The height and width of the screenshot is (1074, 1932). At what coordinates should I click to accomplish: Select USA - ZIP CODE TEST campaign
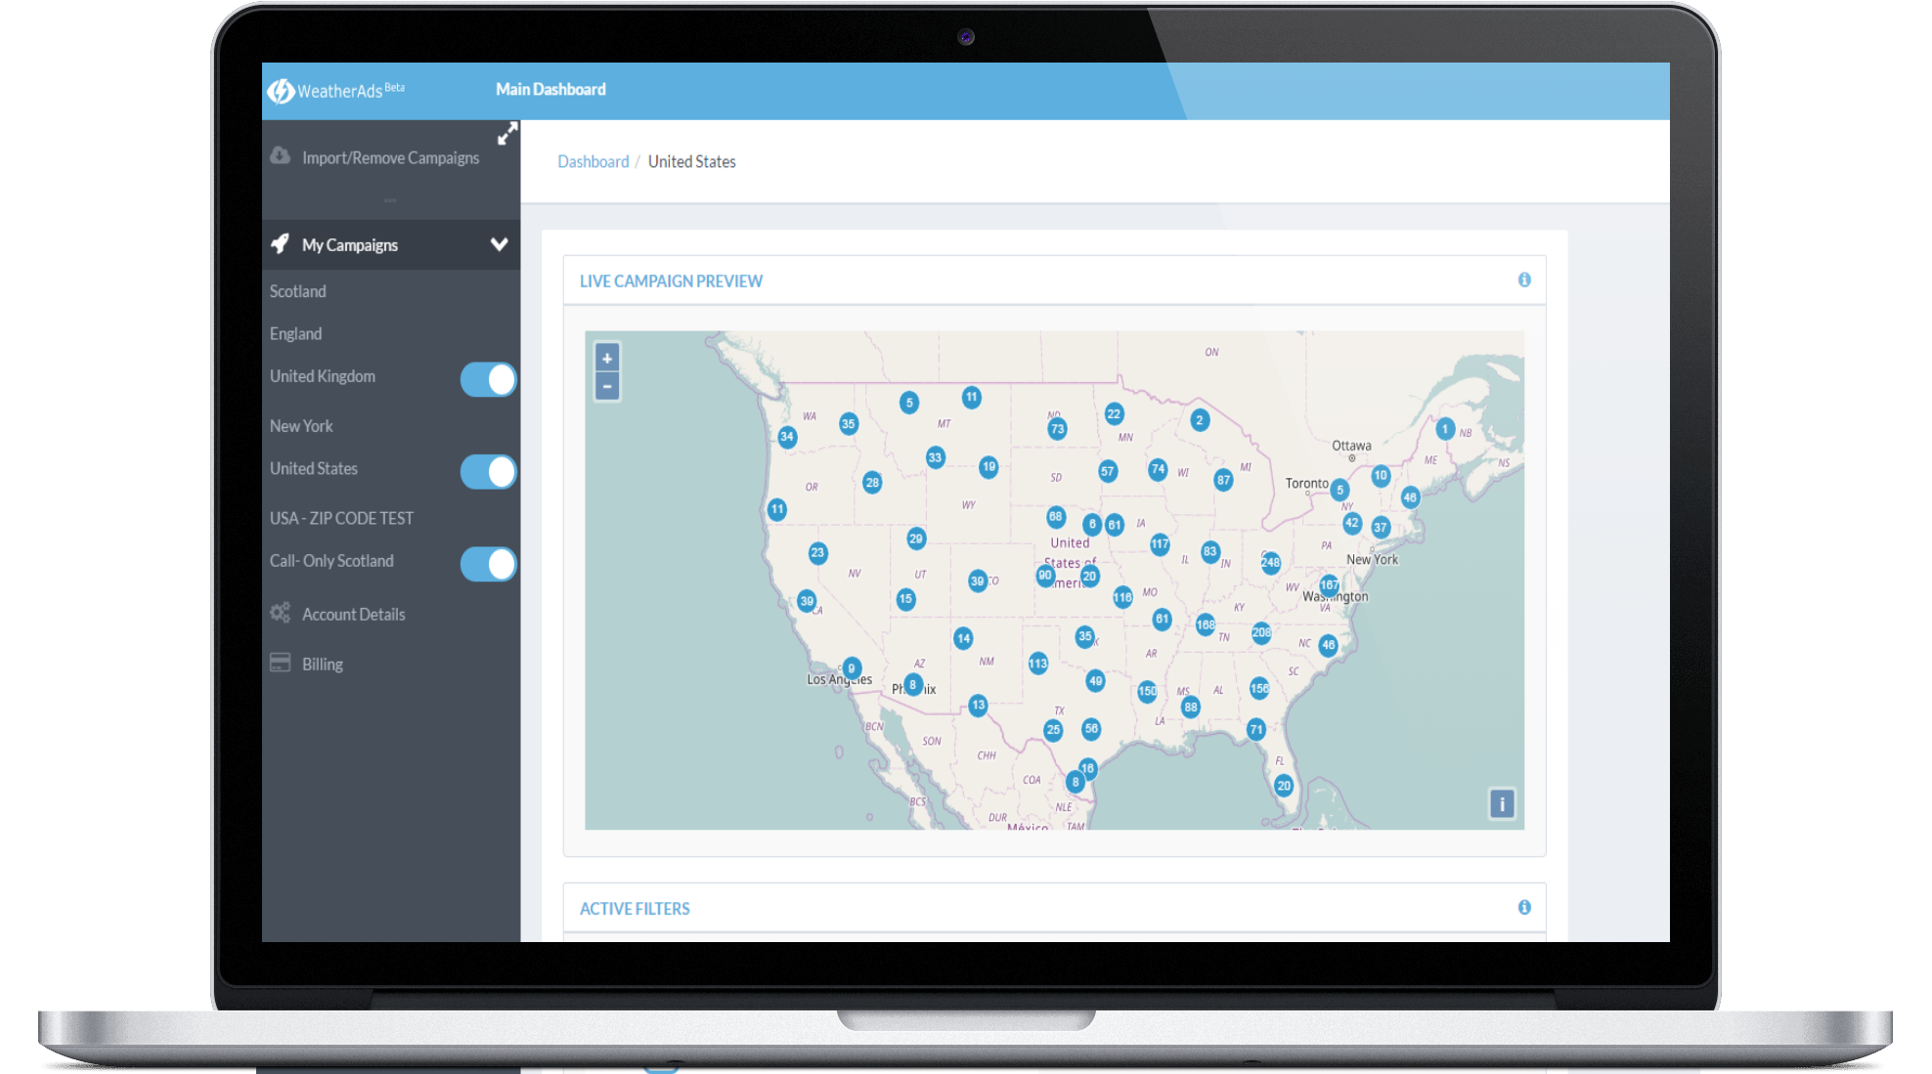[341, 518]
